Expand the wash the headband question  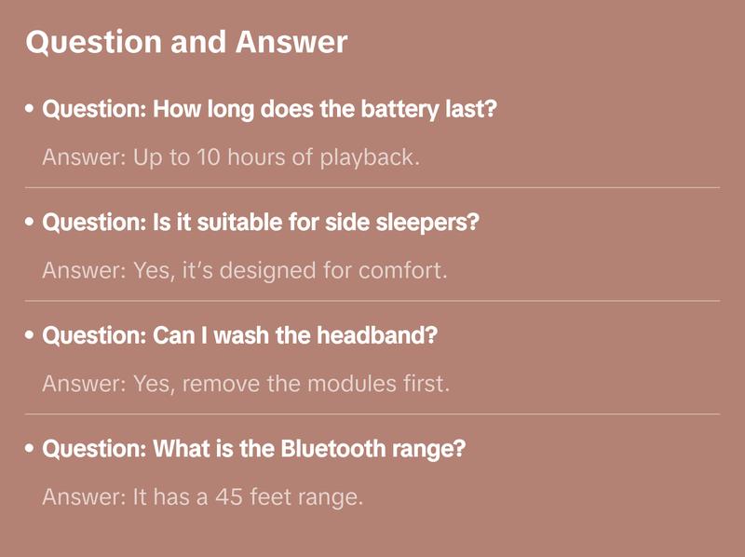click(x=240, y=335)
